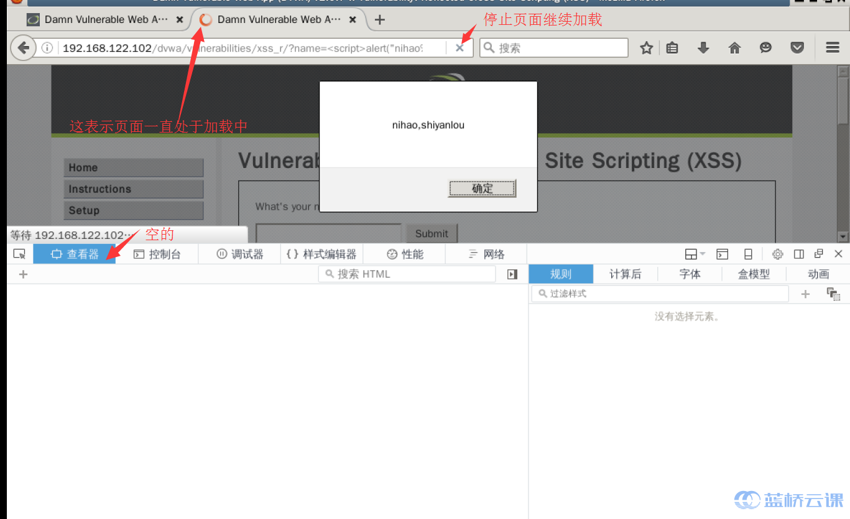Go to the Firefox home page icon
Screen dimensions: 850x519
pyautogui.click(x=734, y=48)
